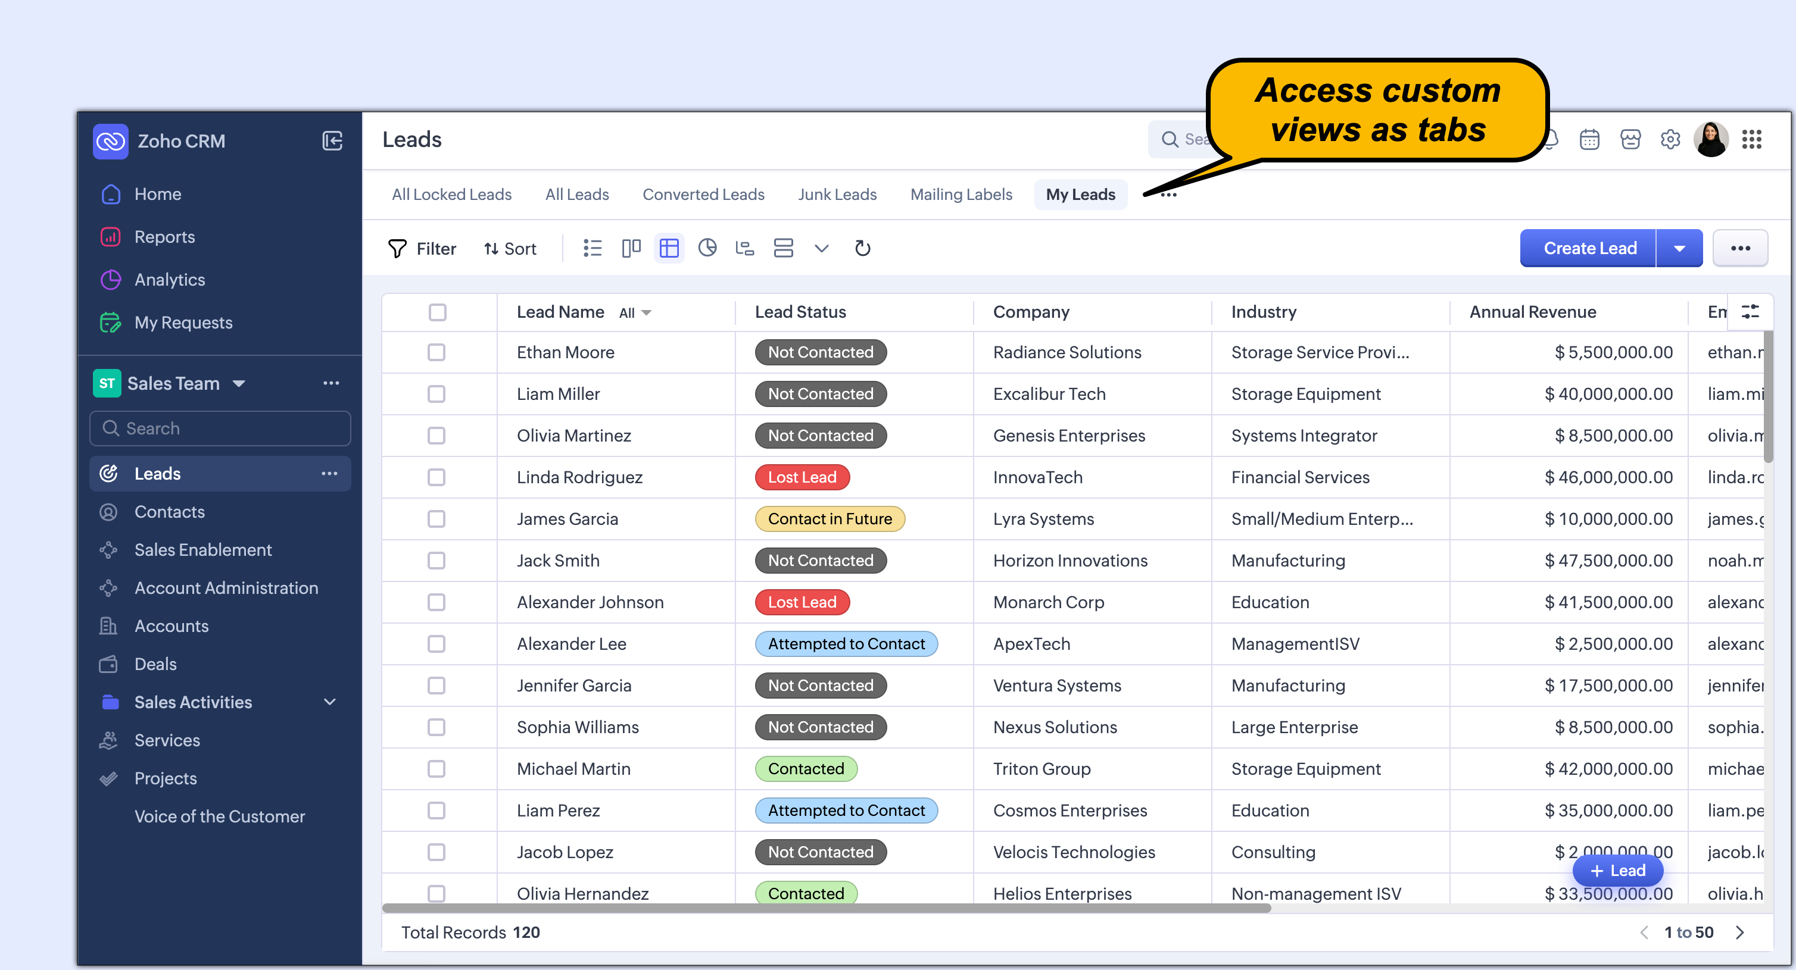This screenshot has width=1796, height=970.
Task: Click the column customization icon in table header
Action: click(x=1750, y=311)
